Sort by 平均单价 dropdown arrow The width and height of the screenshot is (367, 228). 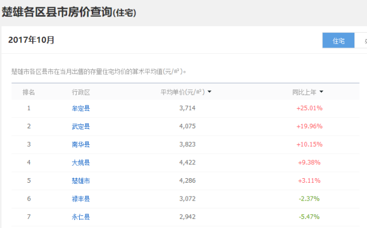pyautogui.click(x=209, y=92)
